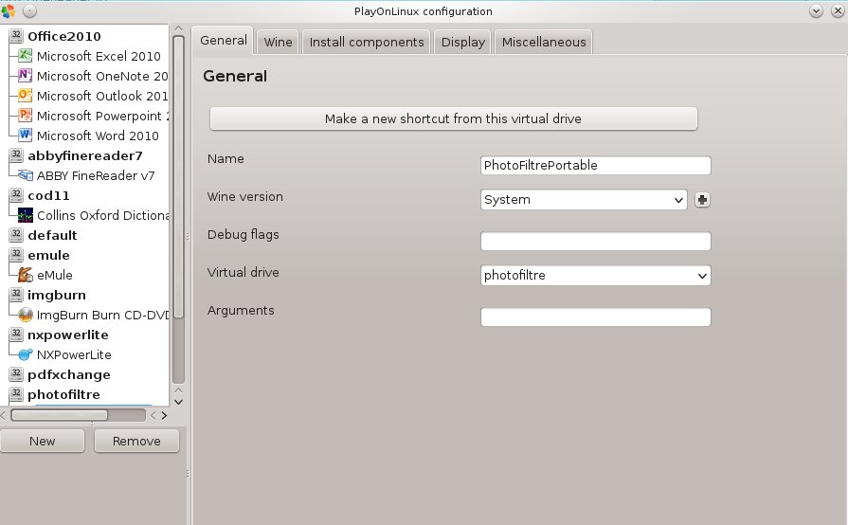Click the 32-bit icon beside nxpowerlite
This screenshot has height=525, width=848.
pos(16,335)
